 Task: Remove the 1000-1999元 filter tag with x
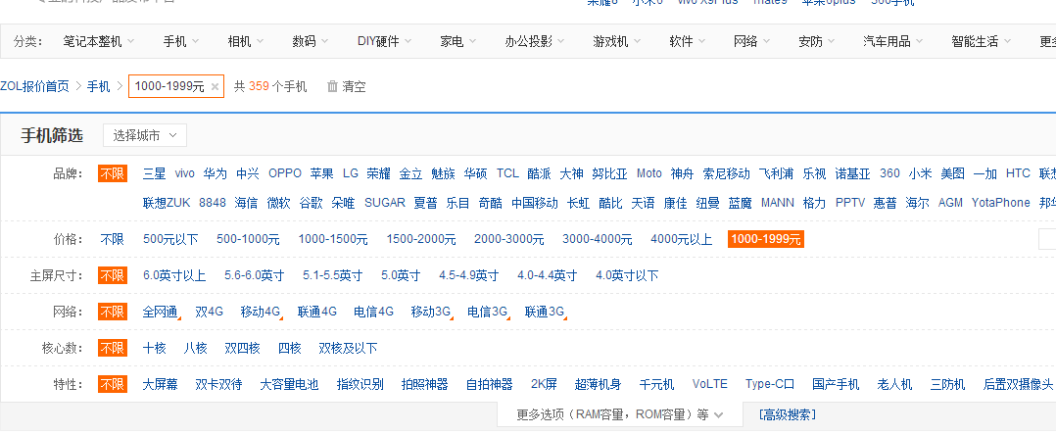pos(215,87)
